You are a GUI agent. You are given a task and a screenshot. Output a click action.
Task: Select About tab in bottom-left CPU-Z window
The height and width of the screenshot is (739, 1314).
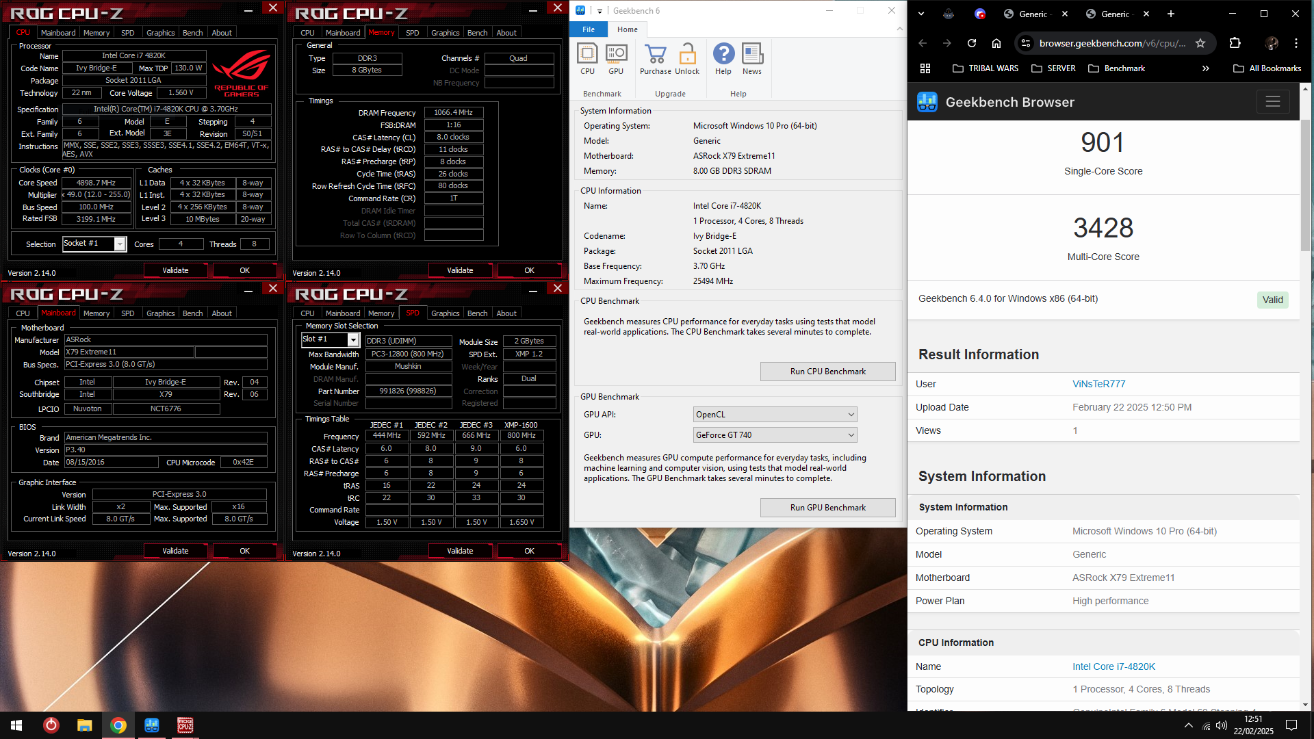pos(222,313)
